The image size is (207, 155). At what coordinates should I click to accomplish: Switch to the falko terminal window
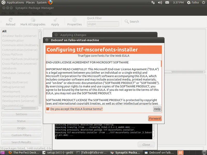(92, 152)
